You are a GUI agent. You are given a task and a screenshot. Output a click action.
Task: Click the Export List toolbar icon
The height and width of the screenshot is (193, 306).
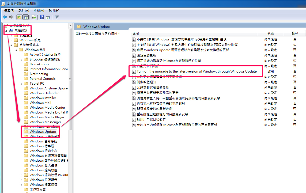click(33, 17)
